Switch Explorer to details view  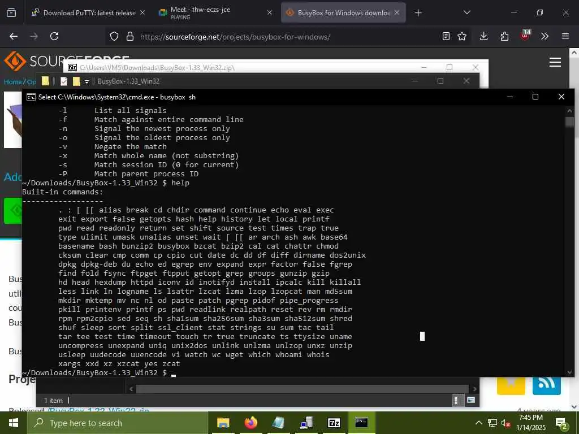(456, 400)
